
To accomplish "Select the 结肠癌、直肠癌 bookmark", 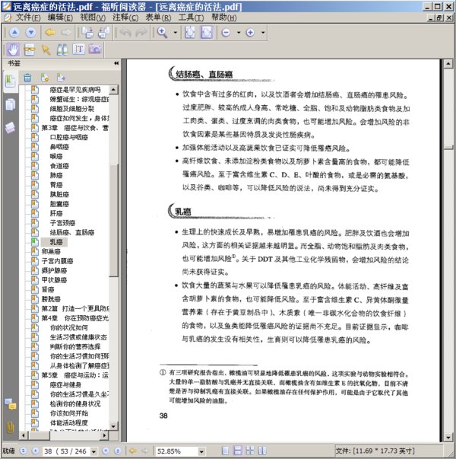I will 72,232.
